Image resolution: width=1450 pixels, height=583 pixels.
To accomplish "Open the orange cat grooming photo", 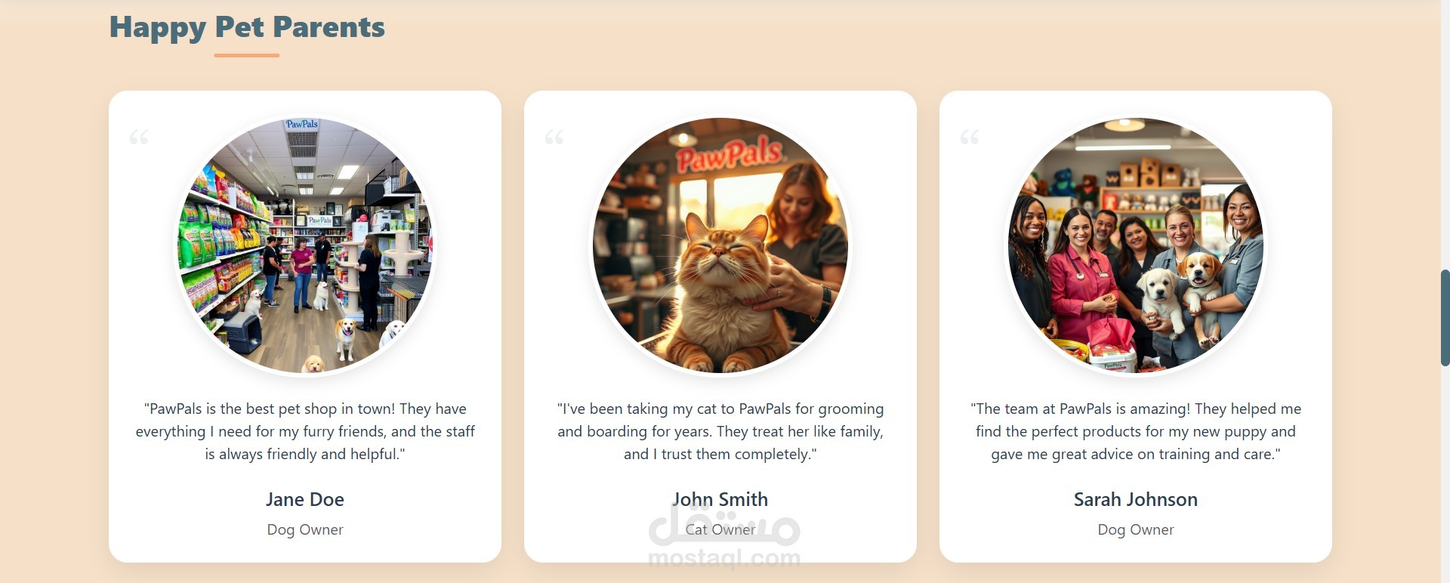I will tap(720, 245).
